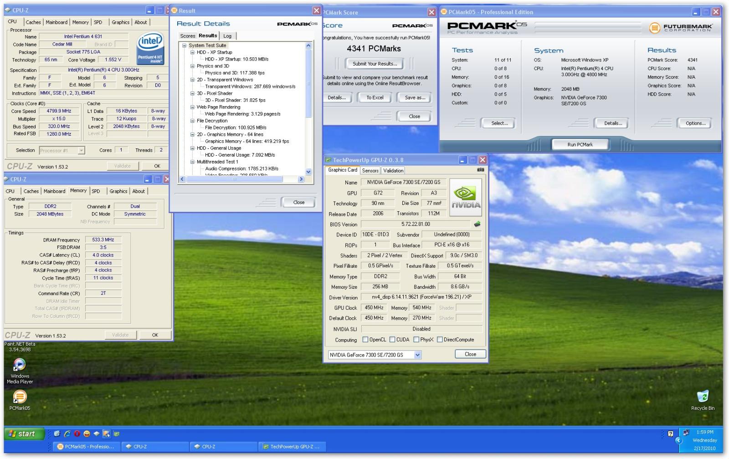729x459 pixels.
Task: Open the GeForce 7300 SE/7200 GS dropdown
Action: [x=417, y=355]
